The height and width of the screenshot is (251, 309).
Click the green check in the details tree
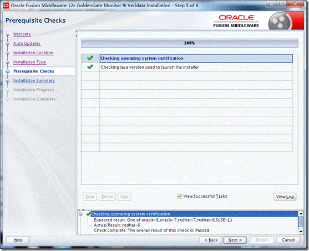[x=88, y=214]
